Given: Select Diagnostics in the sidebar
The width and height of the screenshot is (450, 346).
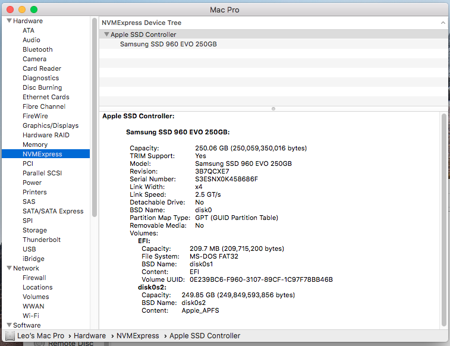Looking at the screenshot, I should [x=41, y=78].
